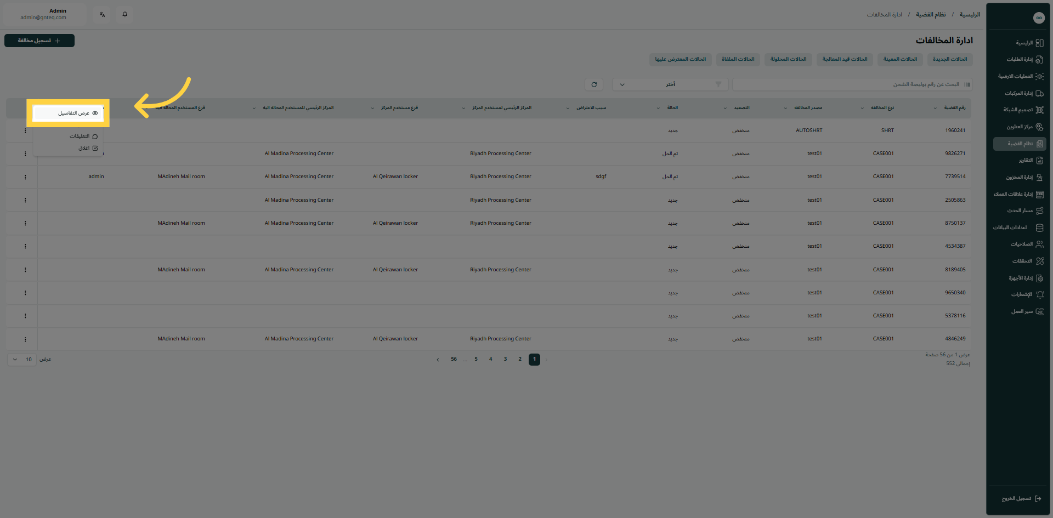This screenshot has width=1053, height=518.
Task: Click the refresh icon beside the filter
Action: [x=594, y=84]
